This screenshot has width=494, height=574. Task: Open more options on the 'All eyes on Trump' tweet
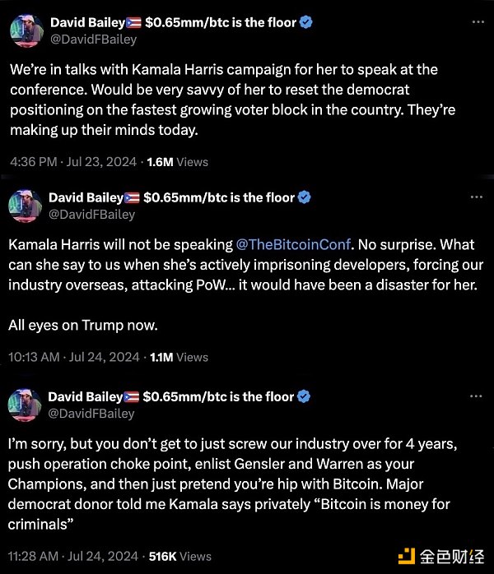(x=475, y=198)
